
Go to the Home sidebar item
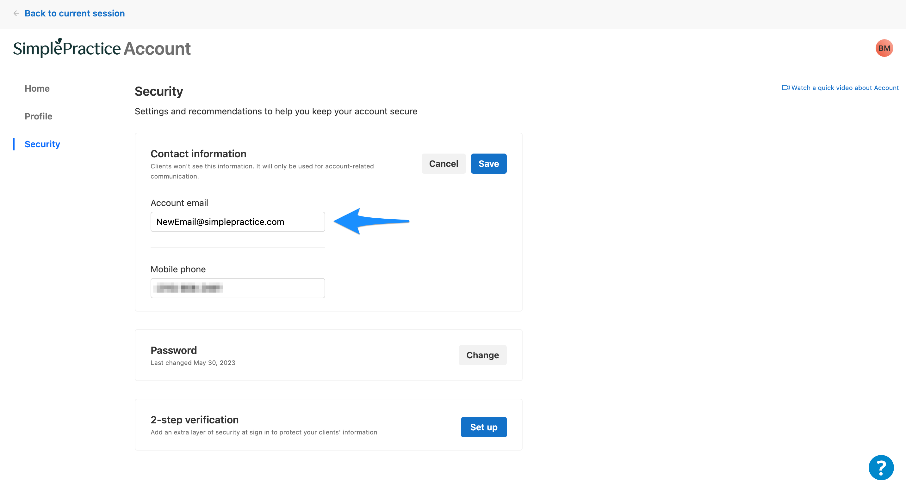tap(37, 88)
